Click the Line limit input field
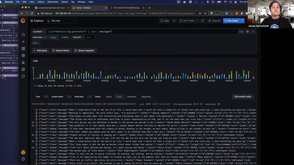294x165 pixels. tap(90, 38)
